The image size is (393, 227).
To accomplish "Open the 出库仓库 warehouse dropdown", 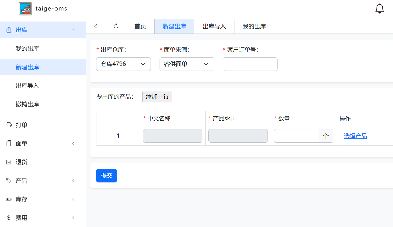I will coord(123,64).
